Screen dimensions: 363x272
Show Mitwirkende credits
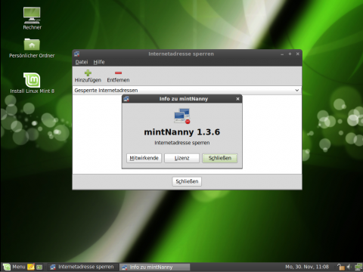(x=144, y=158)
